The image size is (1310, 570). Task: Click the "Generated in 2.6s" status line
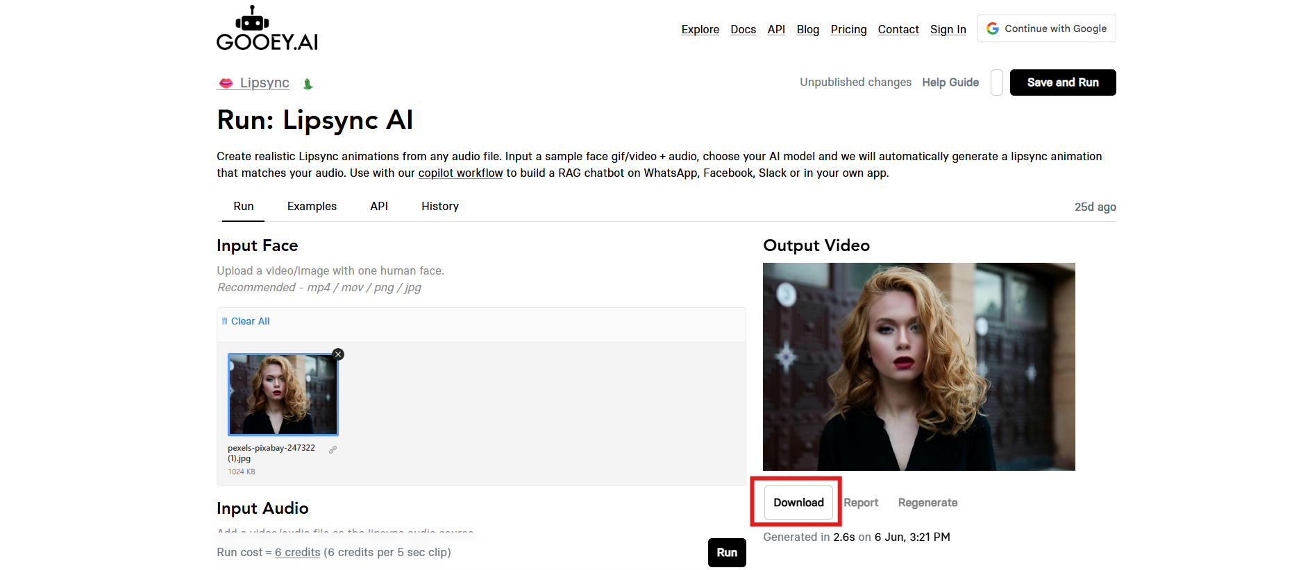click(857, 537)
